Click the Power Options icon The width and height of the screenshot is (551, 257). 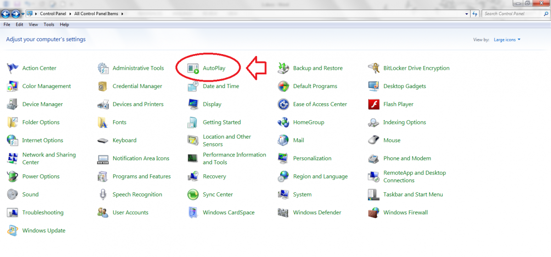click(12, 177)
